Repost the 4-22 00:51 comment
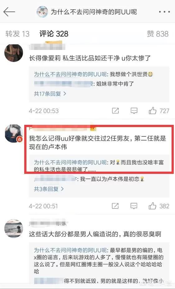 click(115, 206)
